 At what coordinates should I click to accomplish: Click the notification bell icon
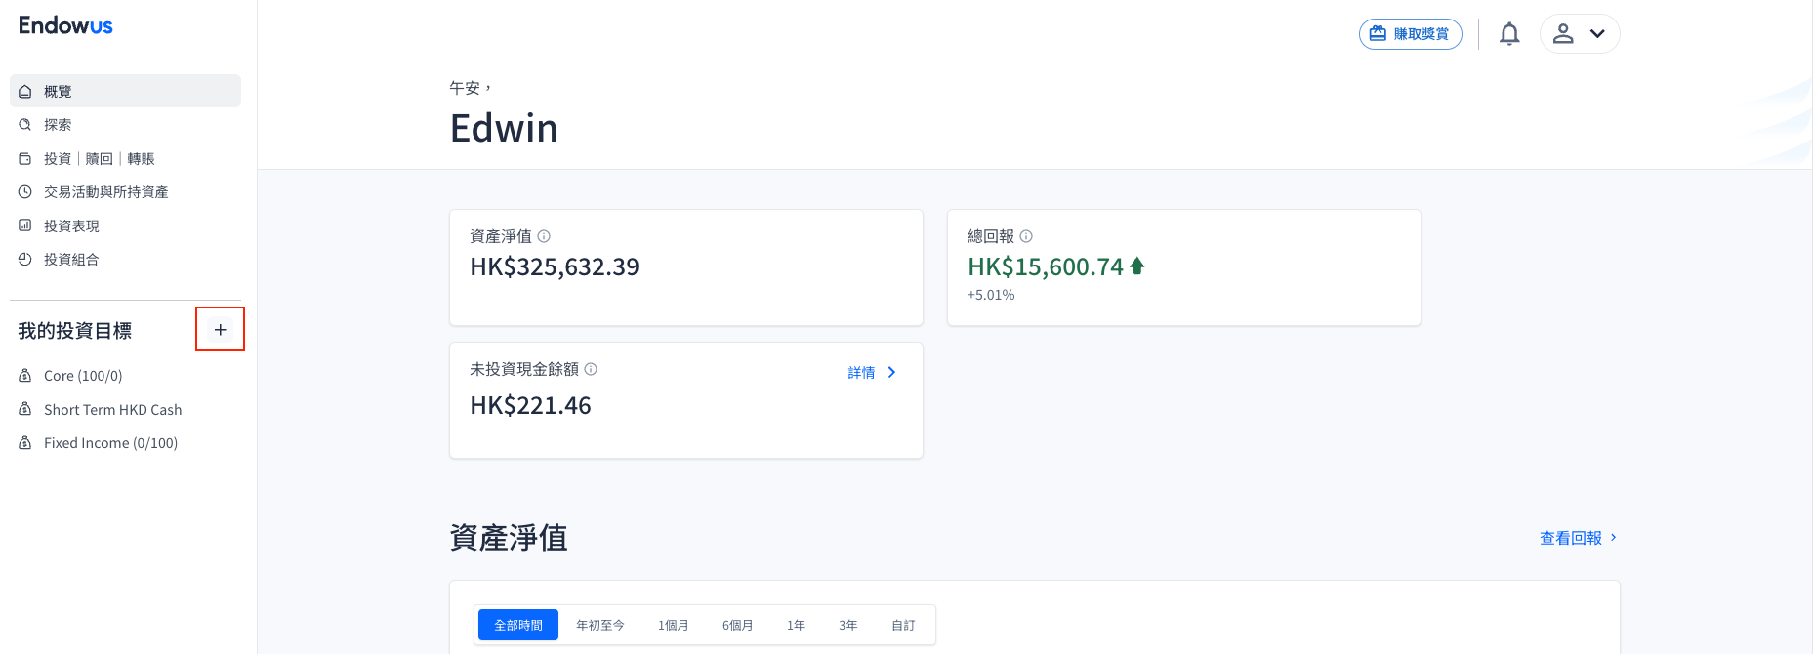(x=1509, y=34)
